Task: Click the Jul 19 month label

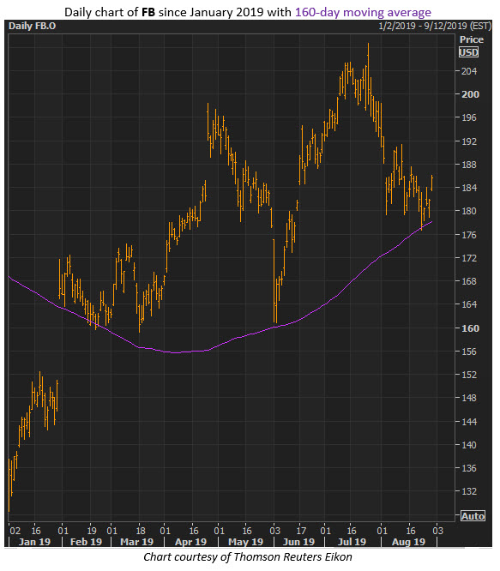Action: 352,542
